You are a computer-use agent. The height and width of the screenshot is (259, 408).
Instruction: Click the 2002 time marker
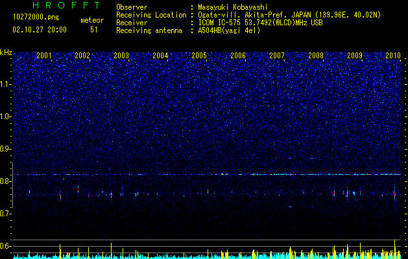82,55
